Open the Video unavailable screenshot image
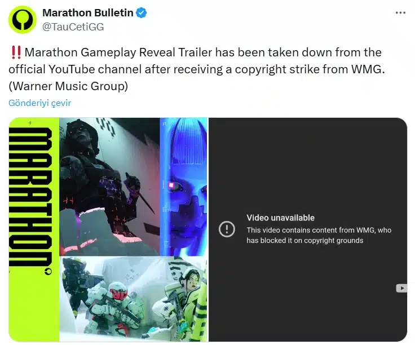This screenshot has height=345, width=415. [x=308, y=229]
